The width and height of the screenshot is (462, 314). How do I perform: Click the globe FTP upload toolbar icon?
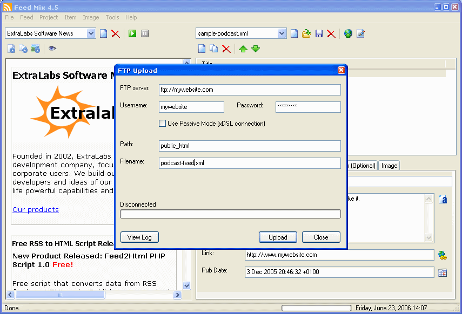click(348, 33)
